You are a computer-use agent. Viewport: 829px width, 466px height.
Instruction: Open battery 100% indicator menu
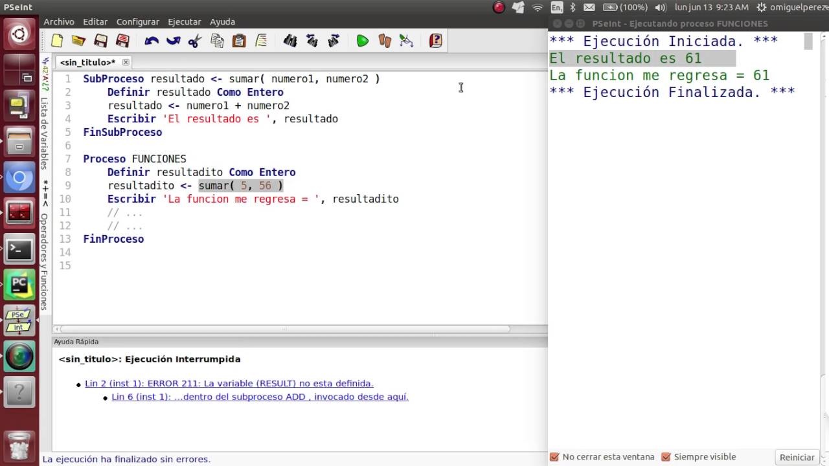pos(625,7)
